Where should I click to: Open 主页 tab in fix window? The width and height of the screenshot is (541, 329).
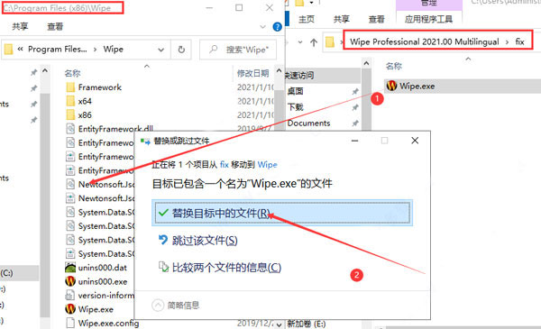click(x=307, y=19)
